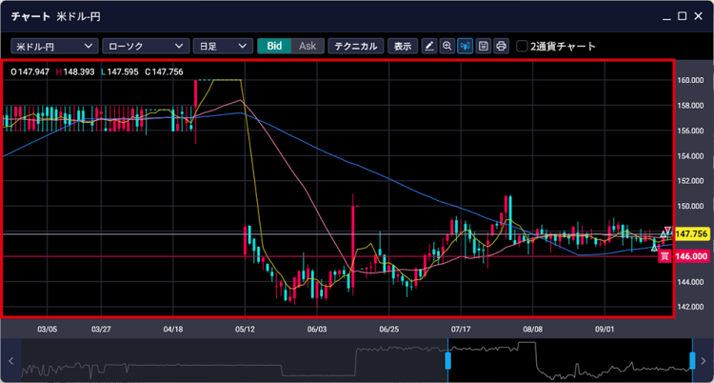Enable the 2通貨チャート checkbox

click(x=522, y=46)
